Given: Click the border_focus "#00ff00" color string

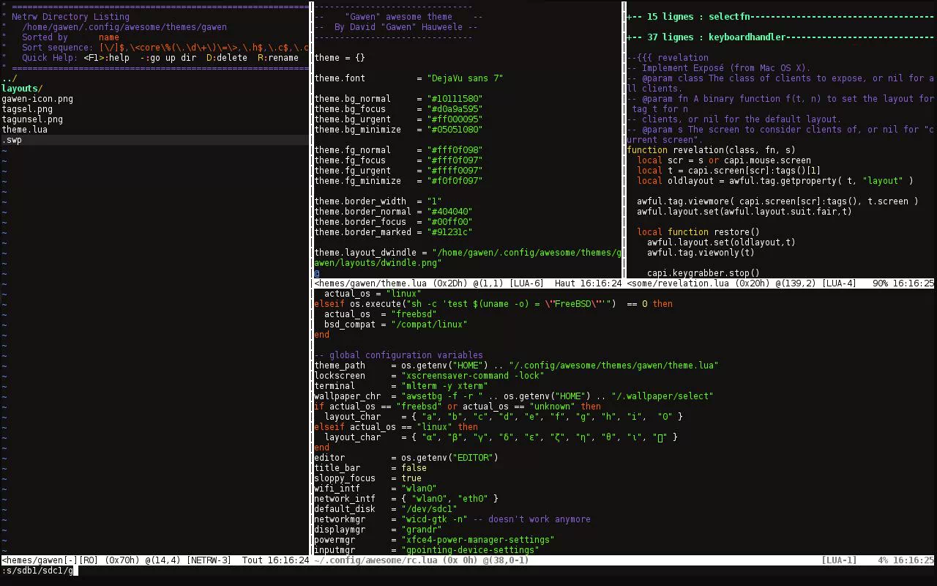Looking at the screenshot, I should click(x=449, y=222).
